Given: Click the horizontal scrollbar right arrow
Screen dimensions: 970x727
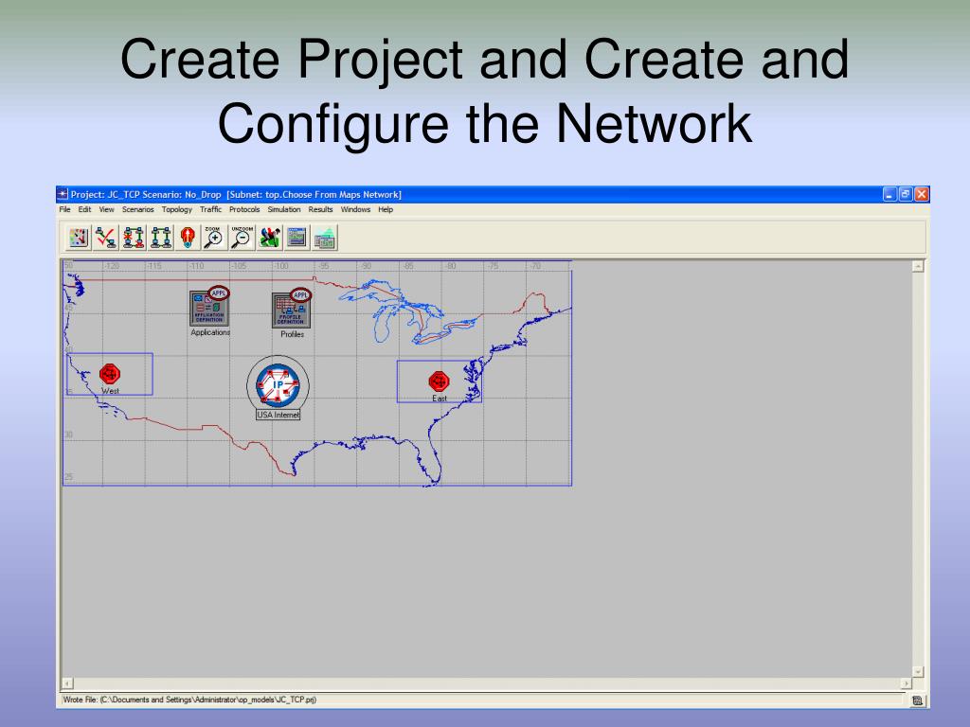Looking at the screenshot, I should click(907, 683).
